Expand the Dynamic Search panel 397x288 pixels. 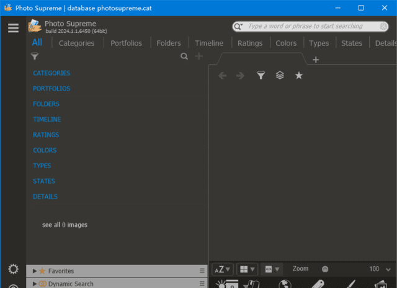(x=35, y=284)
